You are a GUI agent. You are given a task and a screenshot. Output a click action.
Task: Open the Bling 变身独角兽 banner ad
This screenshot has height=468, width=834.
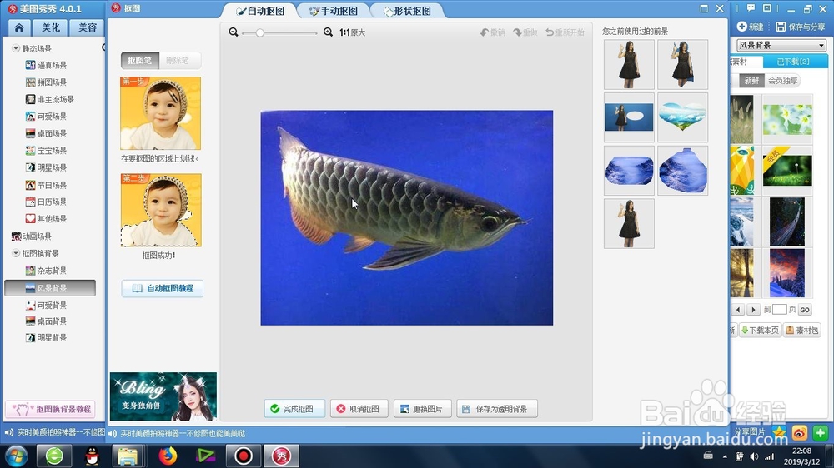point(163,397)
